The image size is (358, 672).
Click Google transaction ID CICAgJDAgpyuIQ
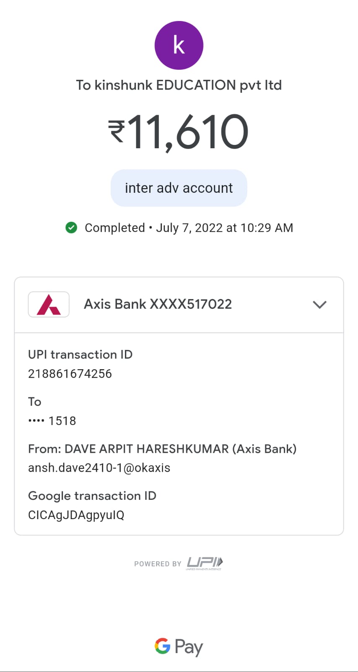coord(76,515)
